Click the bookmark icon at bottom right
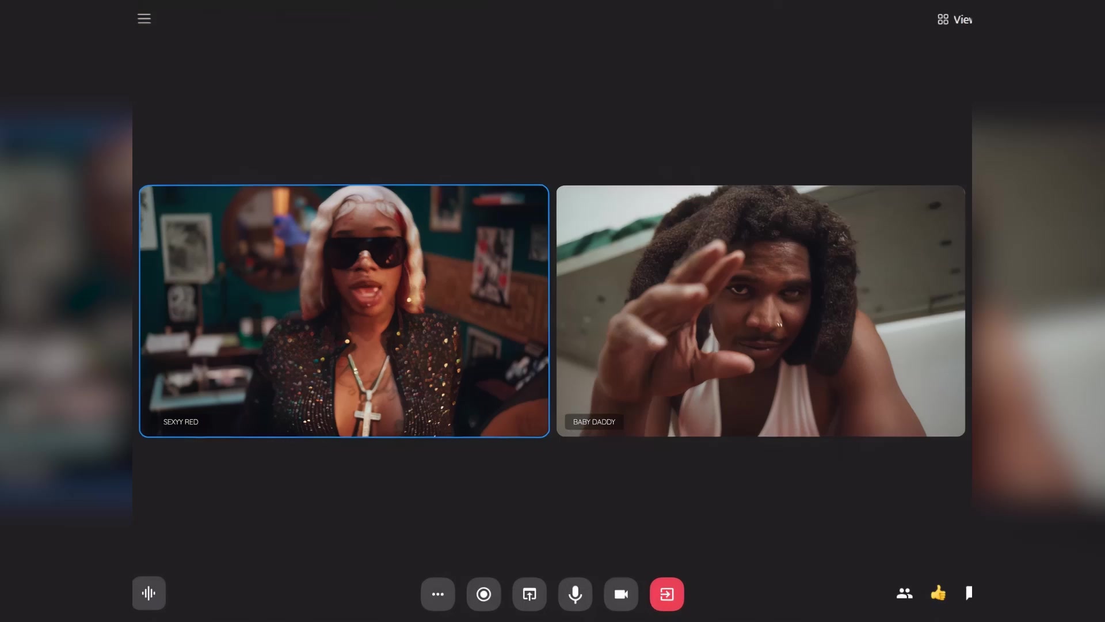The height and width of the screenshot is (622, 1105). click(969, 593)
